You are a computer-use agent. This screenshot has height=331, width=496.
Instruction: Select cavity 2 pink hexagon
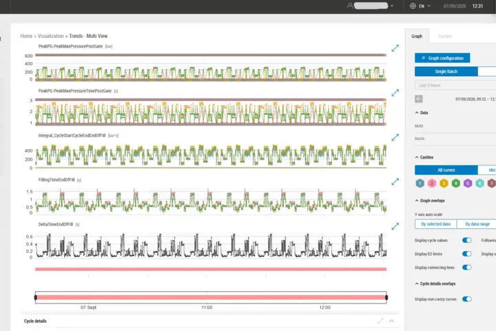(x=432, y=183)
